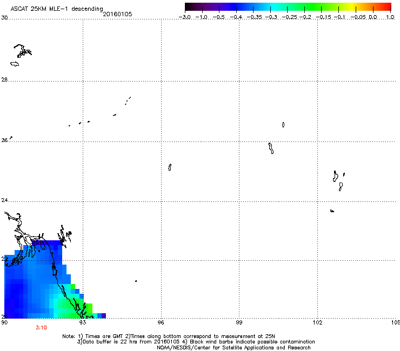The height and width of the screenshot is (351, 400).
Task: Click the color bar label "-0.15"
Action: 323,17
